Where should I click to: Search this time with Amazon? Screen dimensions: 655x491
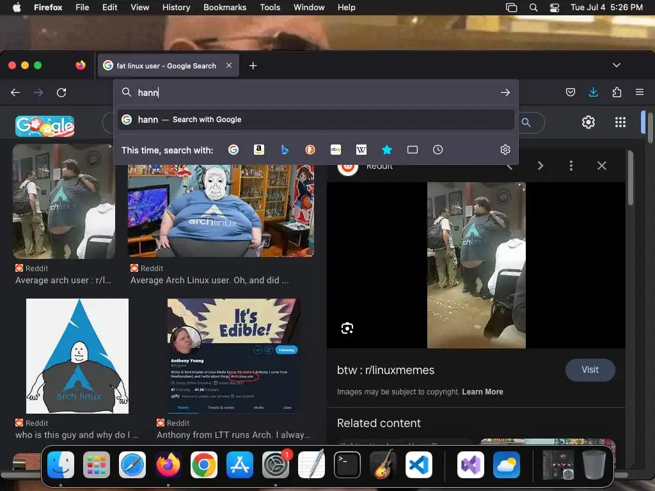click(259, 150)
